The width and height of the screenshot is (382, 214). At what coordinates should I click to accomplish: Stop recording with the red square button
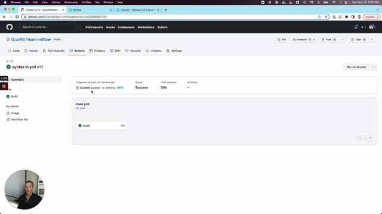coord(4,86)
